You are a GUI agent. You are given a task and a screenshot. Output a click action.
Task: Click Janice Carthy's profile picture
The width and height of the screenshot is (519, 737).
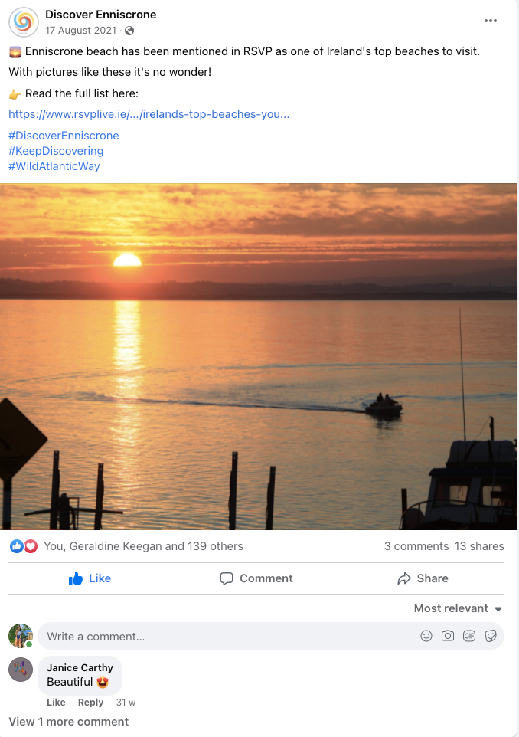[x=21, y=670]
